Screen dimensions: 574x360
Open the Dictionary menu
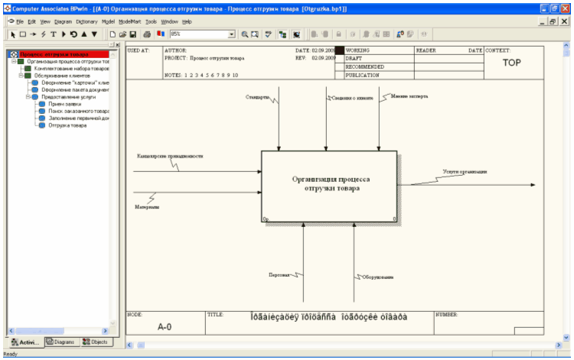[x=86, y=22]
